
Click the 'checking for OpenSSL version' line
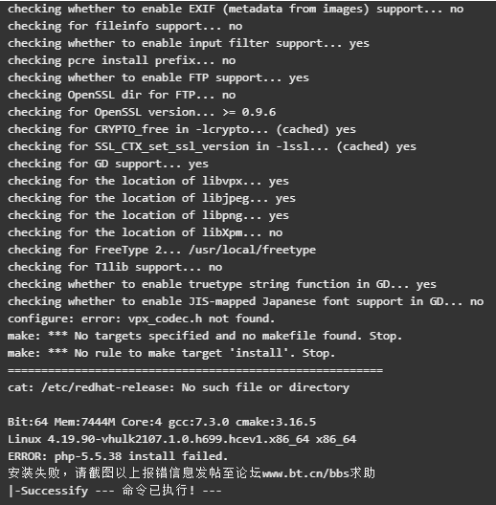(142, 112)
